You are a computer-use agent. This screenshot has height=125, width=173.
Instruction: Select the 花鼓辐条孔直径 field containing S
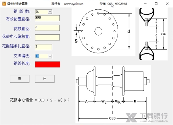tap(43, 47)
